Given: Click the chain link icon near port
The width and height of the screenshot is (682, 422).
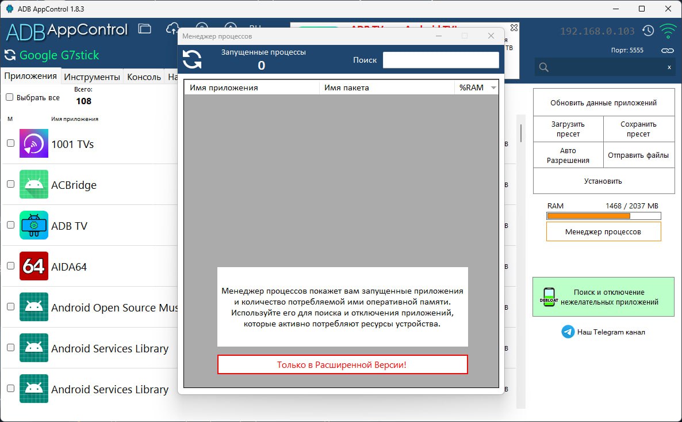Looking at the screenshot, I should (x=668, y=51).
